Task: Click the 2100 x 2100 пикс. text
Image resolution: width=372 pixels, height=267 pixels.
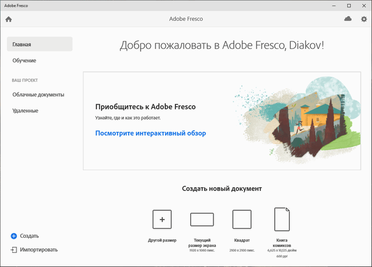Action: coord(242,251)
